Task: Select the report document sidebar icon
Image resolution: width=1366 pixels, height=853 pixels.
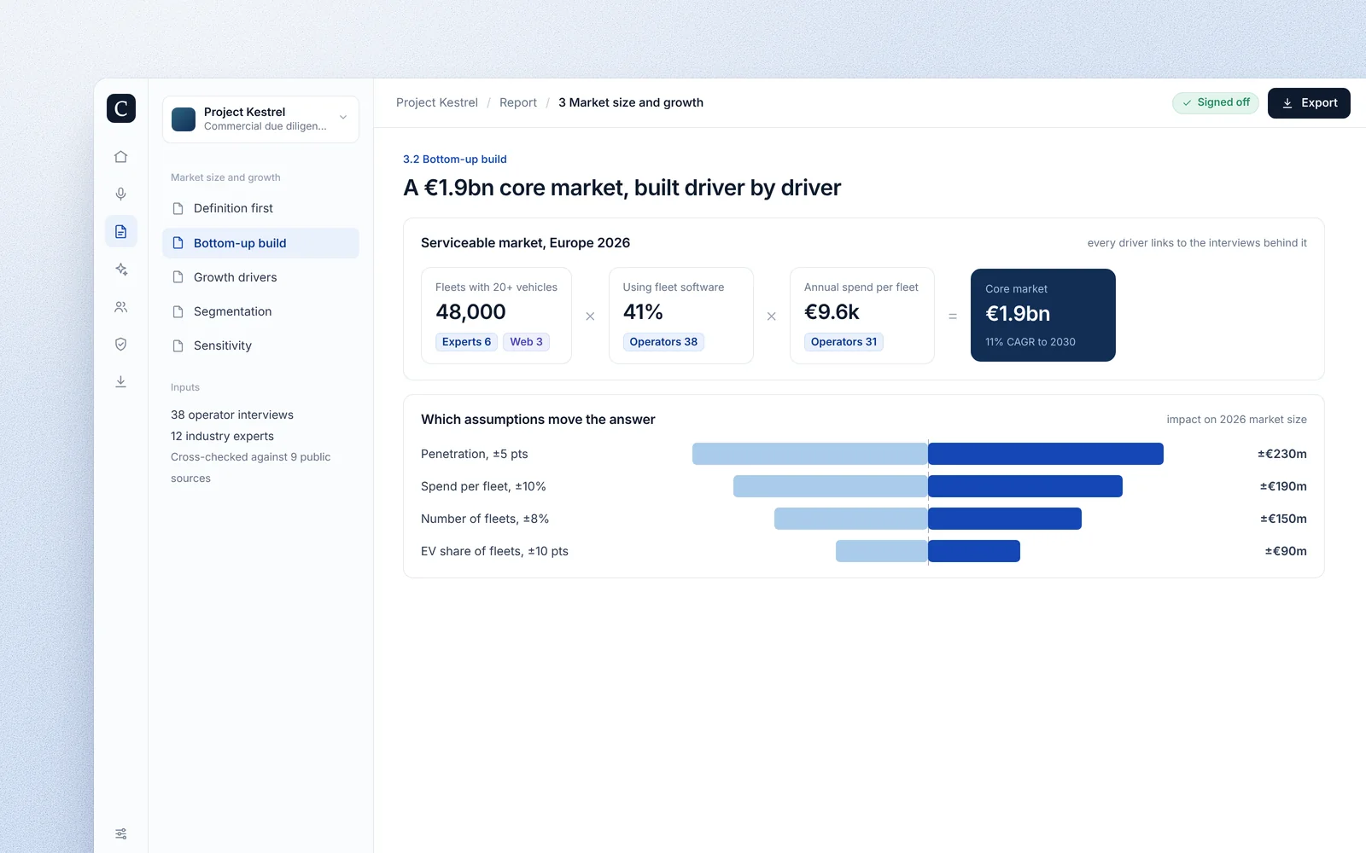Action: 121,232
